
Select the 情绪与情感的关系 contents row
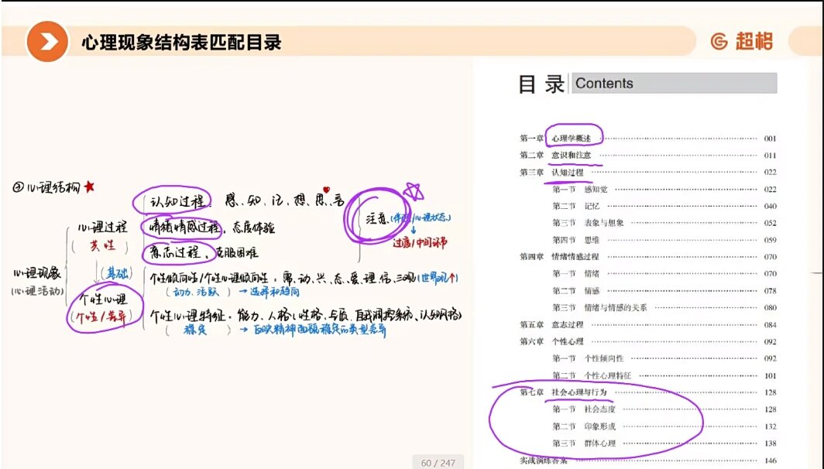(664, 308)
